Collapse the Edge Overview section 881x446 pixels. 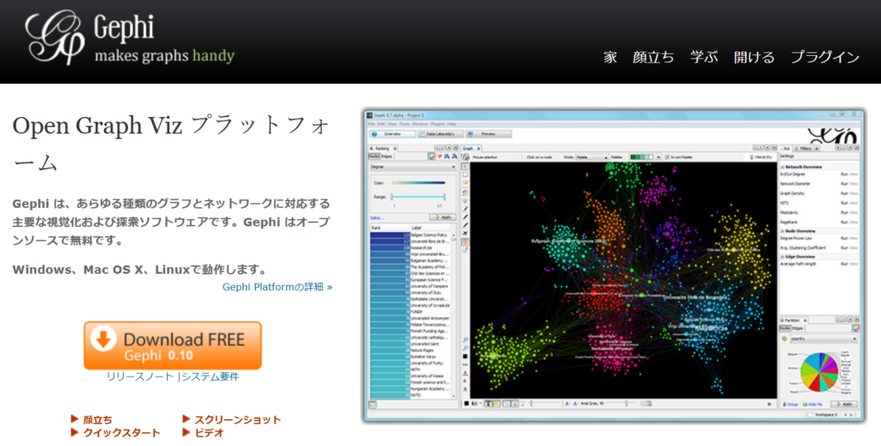point(782,256)
